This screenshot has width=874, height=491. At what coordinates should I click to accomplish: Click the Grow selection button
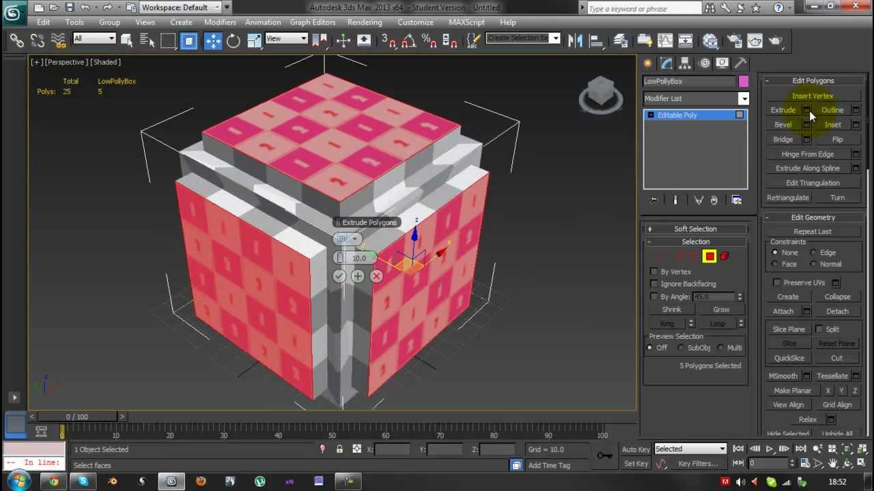(x=721, y=310)
